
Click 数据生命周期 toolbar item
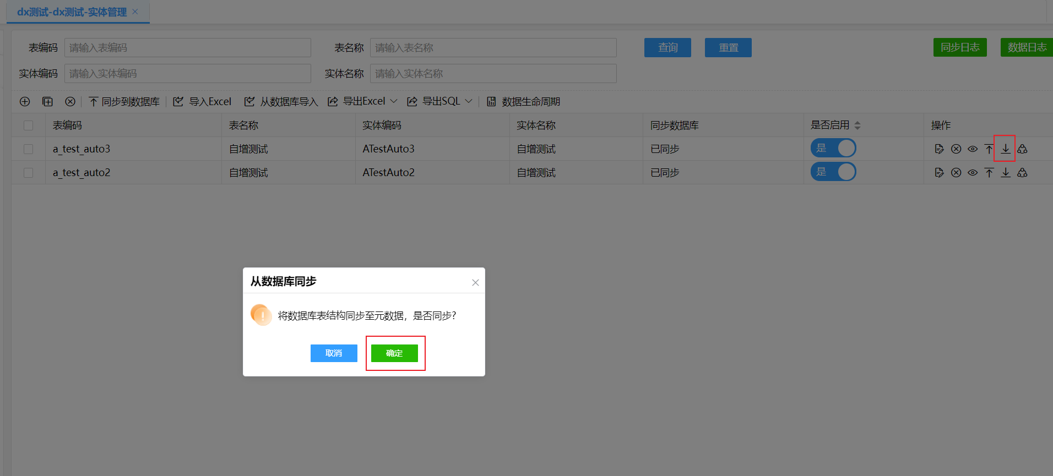[x=524, y=102]
